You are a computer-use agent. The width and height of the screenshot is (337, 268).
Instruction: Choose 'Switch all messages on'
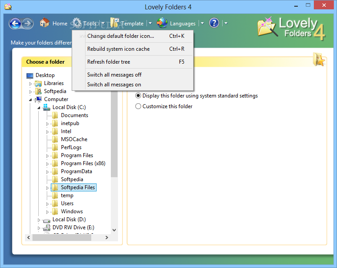[x=133, y=85]
